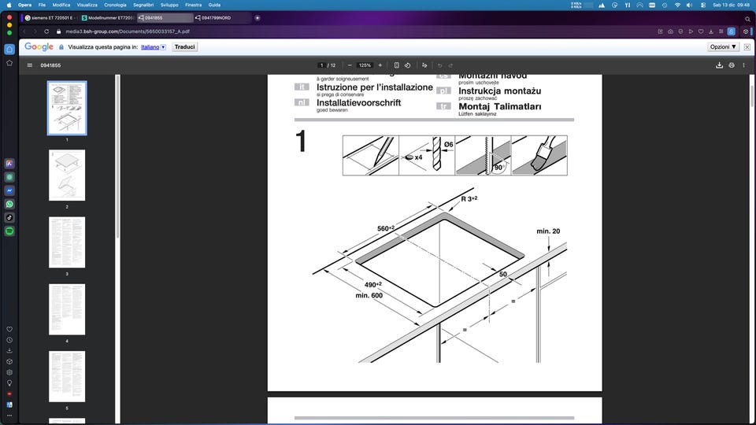Click the Traduci button
The width and height of the screenshot is (756, 425).
click(184, 46)
